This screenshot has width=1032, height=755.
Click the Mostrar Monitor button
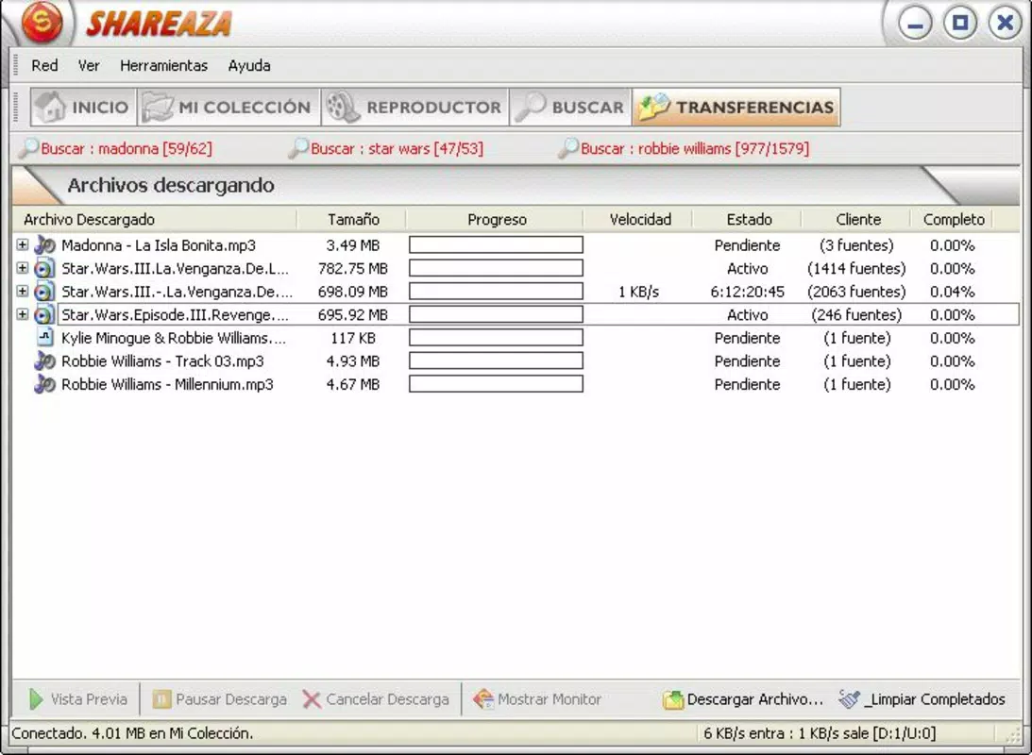pos(538,699)
